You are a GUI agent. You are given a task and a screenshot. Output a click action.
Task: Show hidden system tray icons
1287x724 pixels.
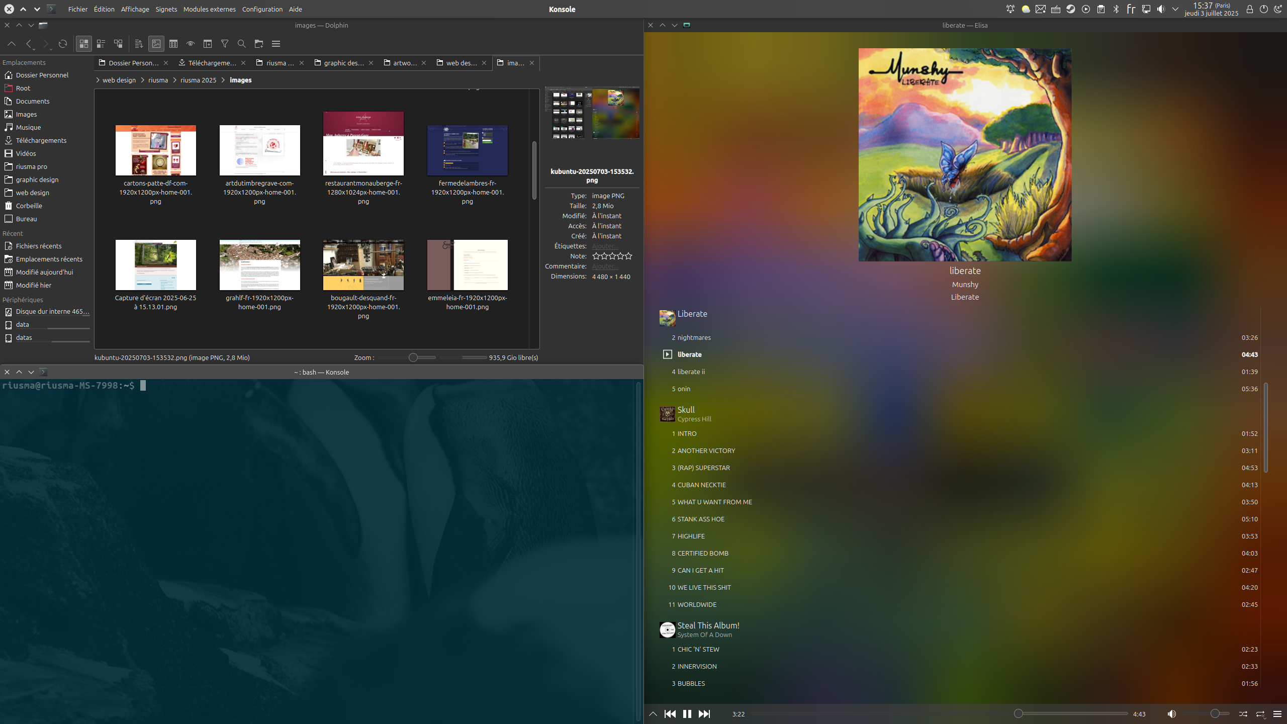(1175, 9)
